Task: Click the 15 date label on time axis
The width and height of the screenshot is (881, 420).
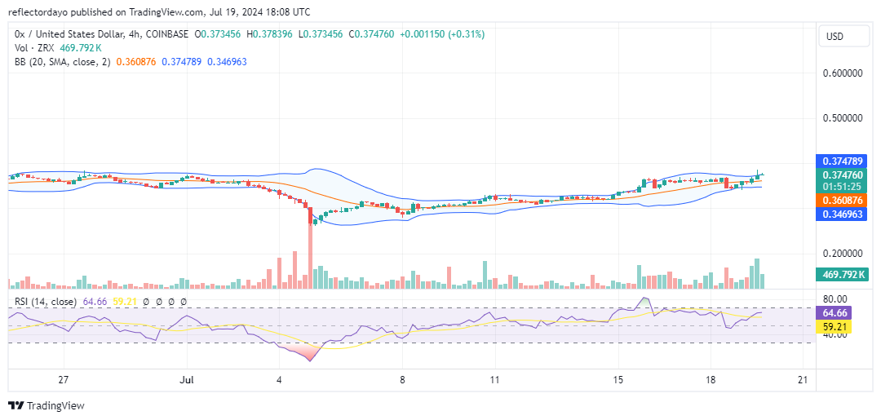Action: pyautogui.click(x=618, y=379)
